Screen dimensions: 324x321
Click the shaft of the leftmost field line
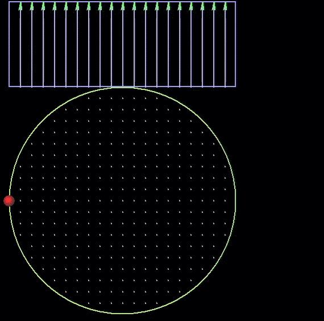click(20, 48)
